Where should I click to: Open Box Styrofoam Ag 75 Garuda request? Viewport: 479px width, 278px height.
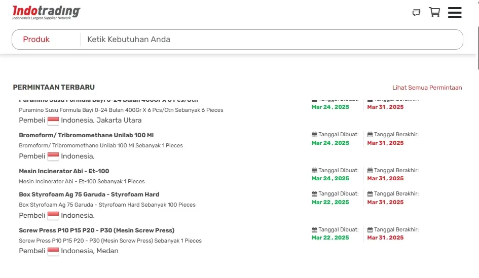pyautogui.click(x=89, y=194)
